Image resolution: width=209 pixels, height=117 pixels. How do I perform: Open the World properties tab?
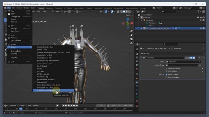click(x=137, y=69)
